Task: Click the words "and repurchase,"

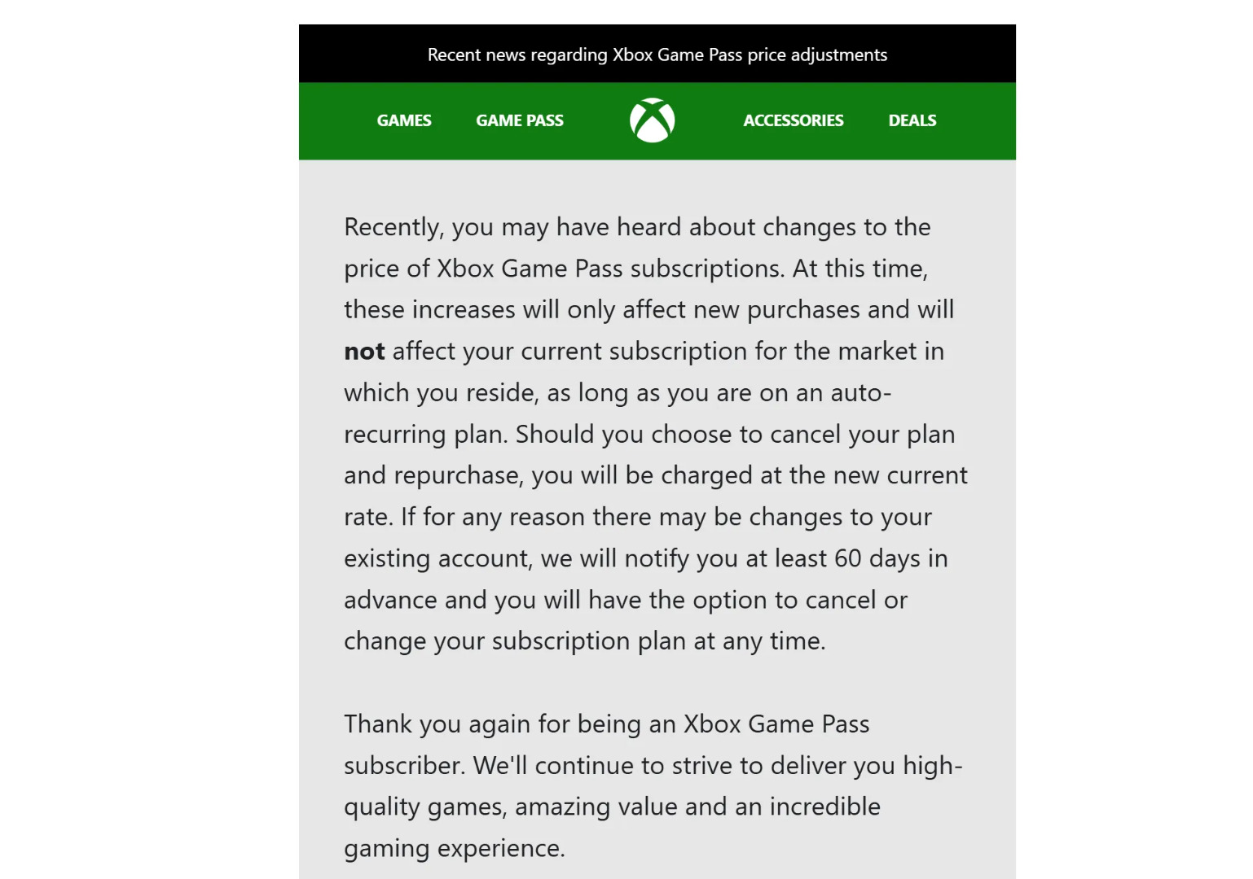Action: [x=433, y=475]
